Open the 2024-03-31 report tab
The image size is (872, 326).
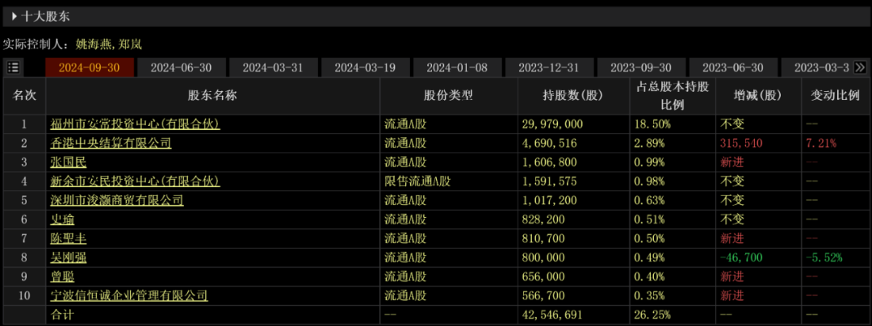[273, 68]
